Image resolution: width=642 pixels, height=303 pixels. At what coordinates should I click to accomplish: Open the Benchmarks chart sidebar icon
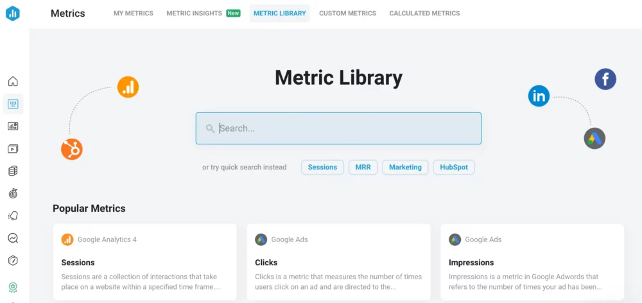point(13,238)
